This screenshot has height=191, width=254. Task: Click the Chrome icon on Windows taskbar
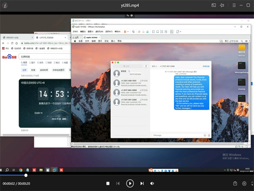tap(20, 170)
